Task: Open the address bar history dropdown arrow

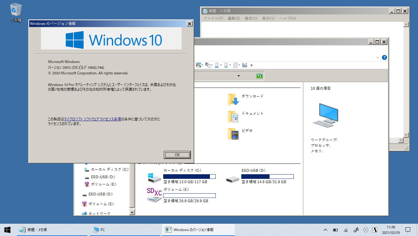Action: [x=239, y=76]
